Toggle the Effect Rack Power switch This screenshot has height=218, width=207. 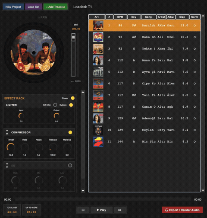[x=73, y=98]
